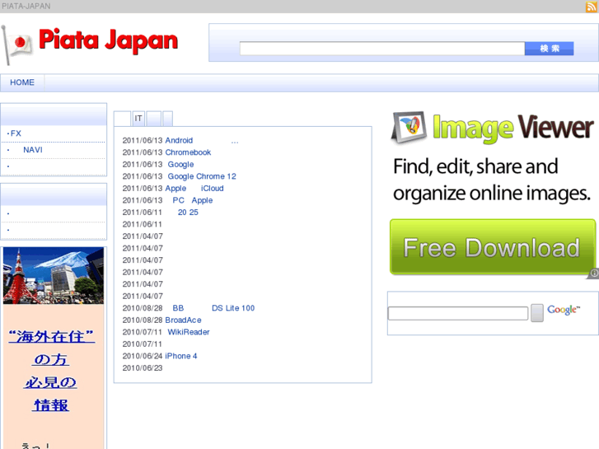Open the iPhone 4 article
Viewport: 599px width, 449px height.
pyautogui.click(x=181, y=356)
